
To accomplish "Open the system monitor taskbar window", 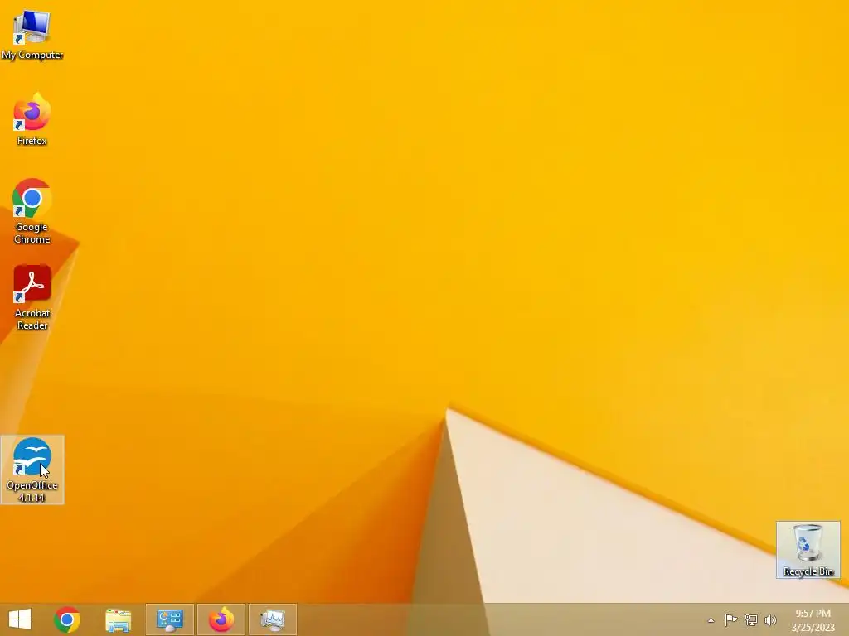I will point(272,619).
